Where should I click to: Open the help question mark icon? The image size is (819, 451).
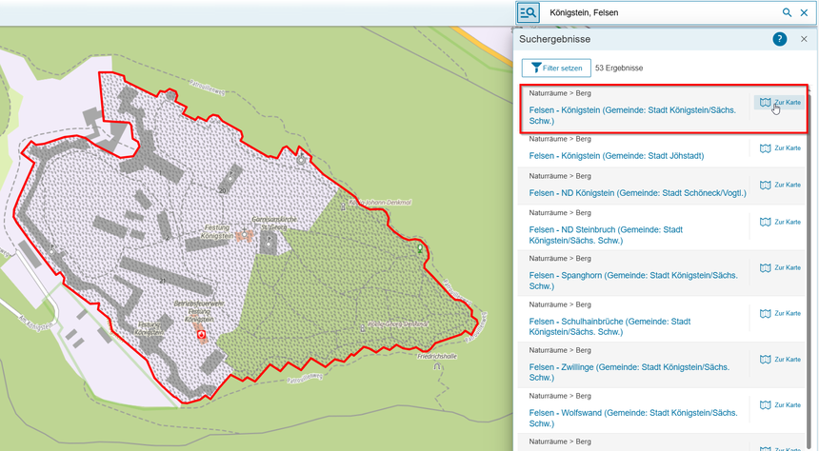pyautogui.click(x=779, y=39)
